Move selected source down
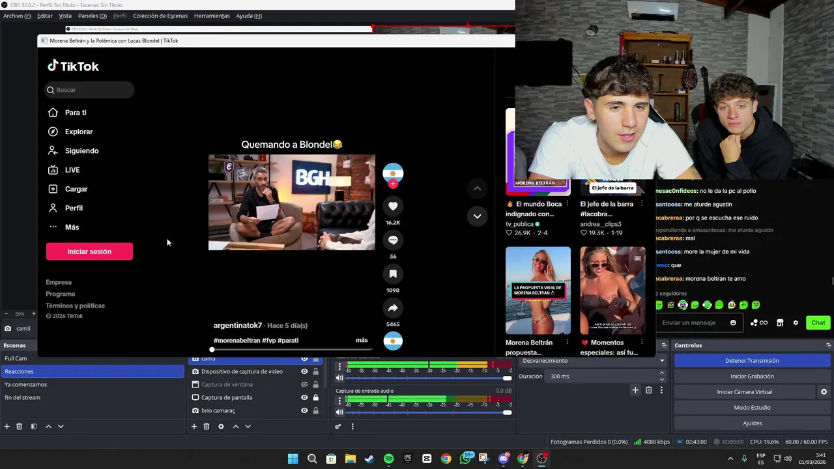Screen dimensions: 834x469 point(248,427)
